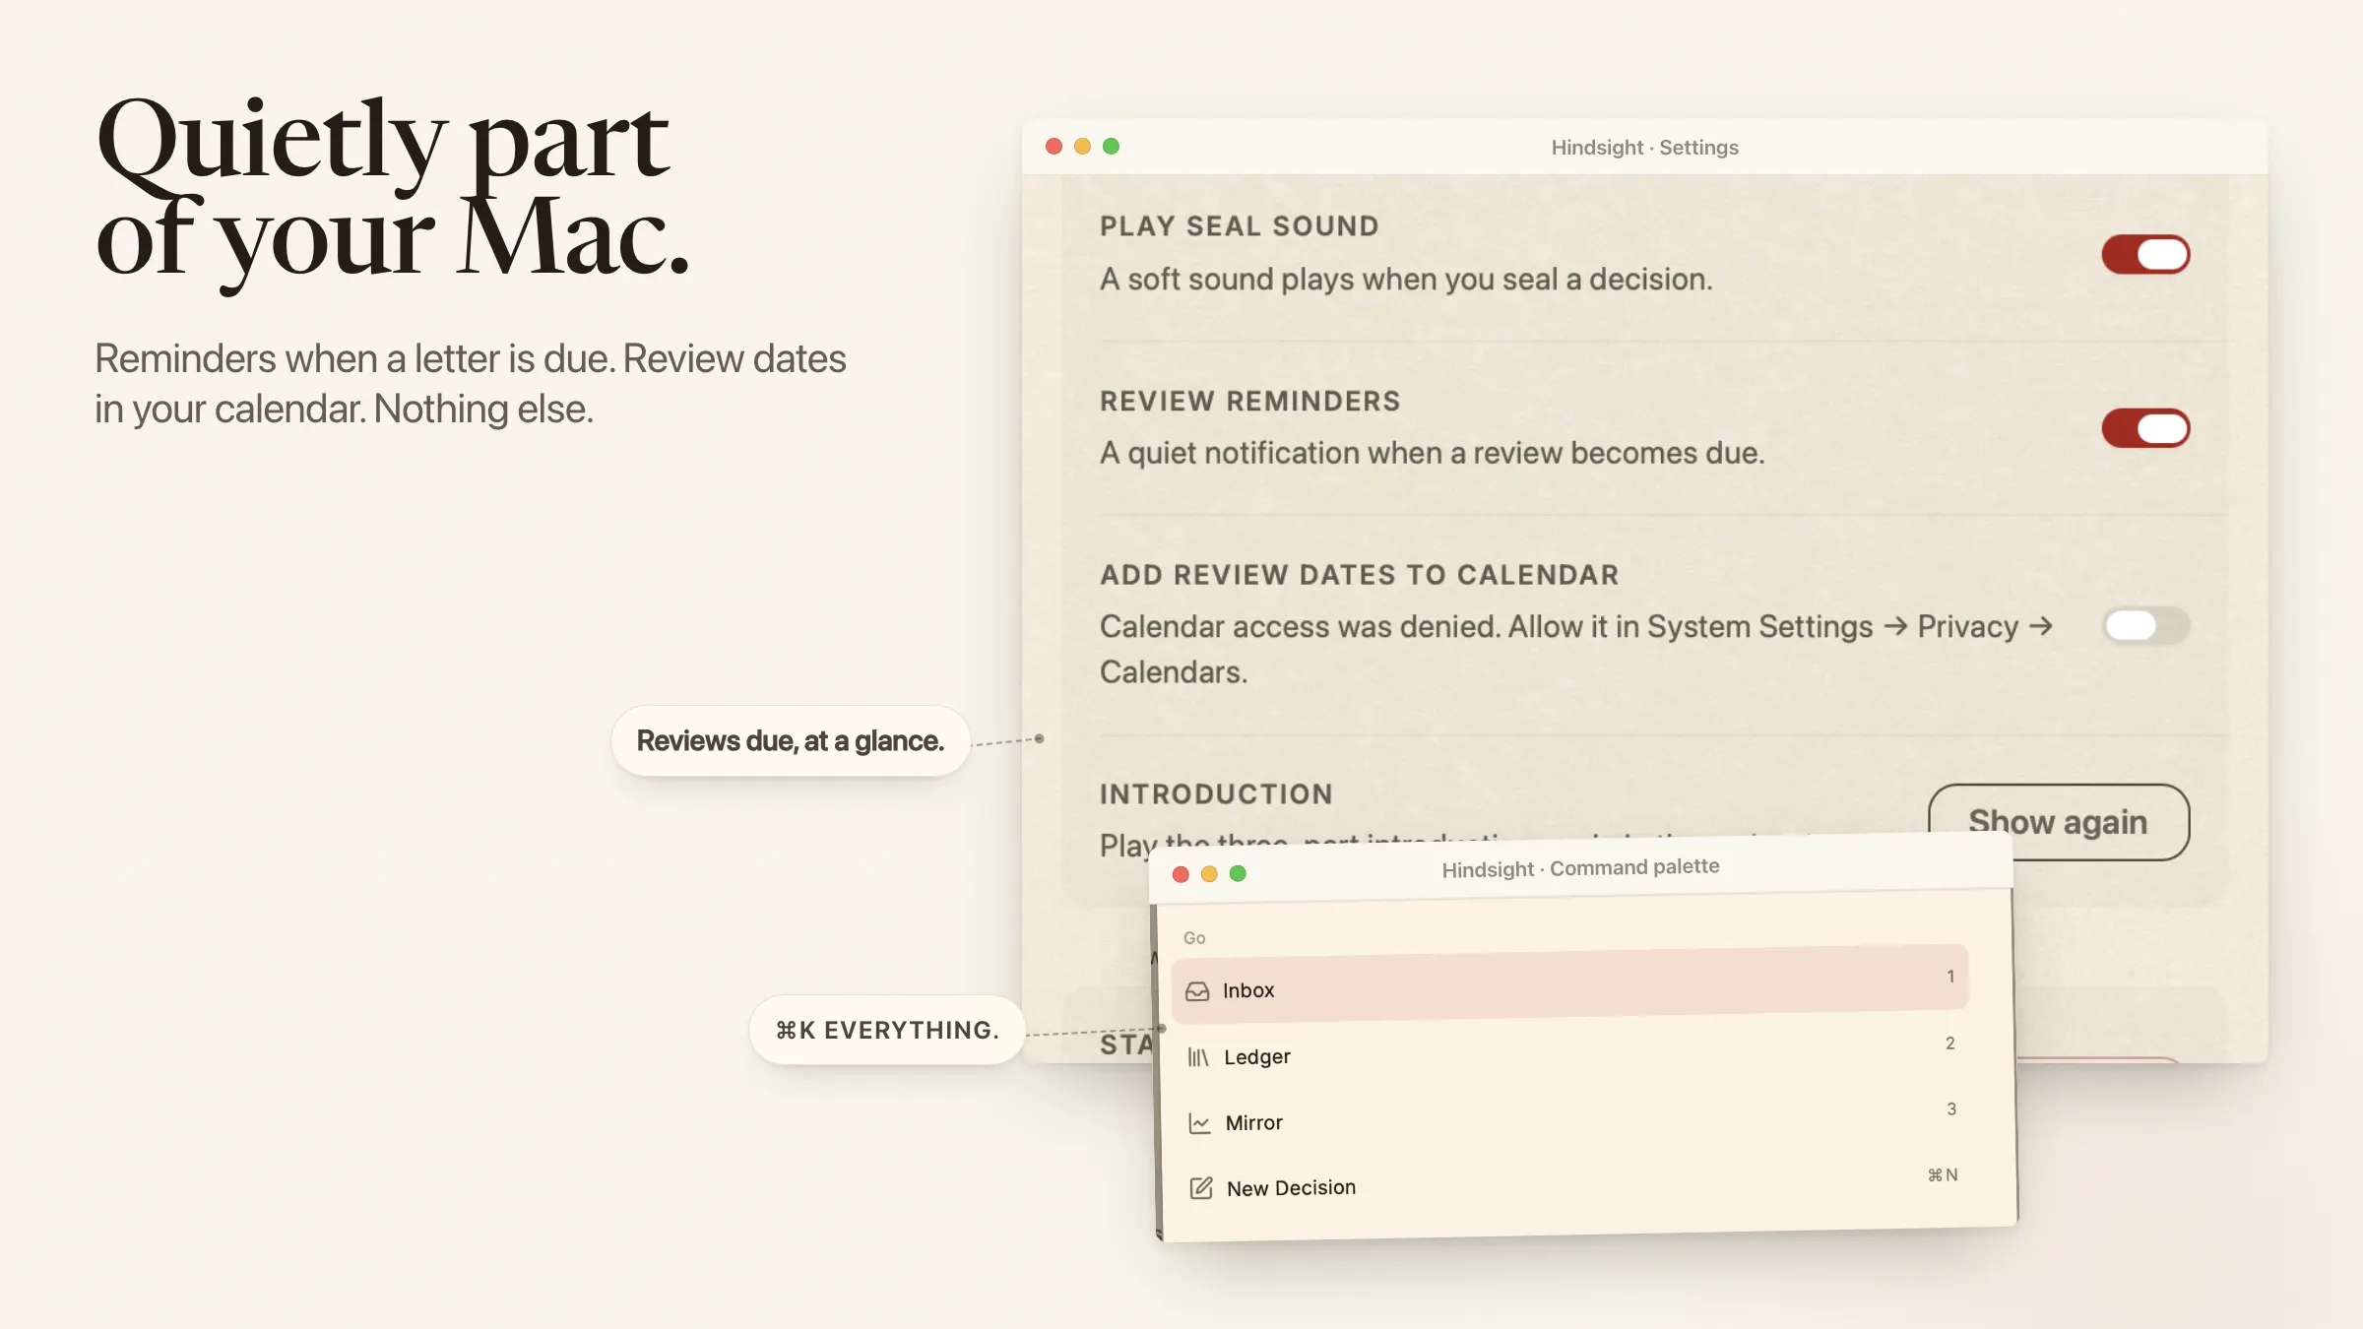Click the 'REVIEW REMINDERS' heading
Image resolution: width=2363 pixels, height=1329 pixels.
1250,401
